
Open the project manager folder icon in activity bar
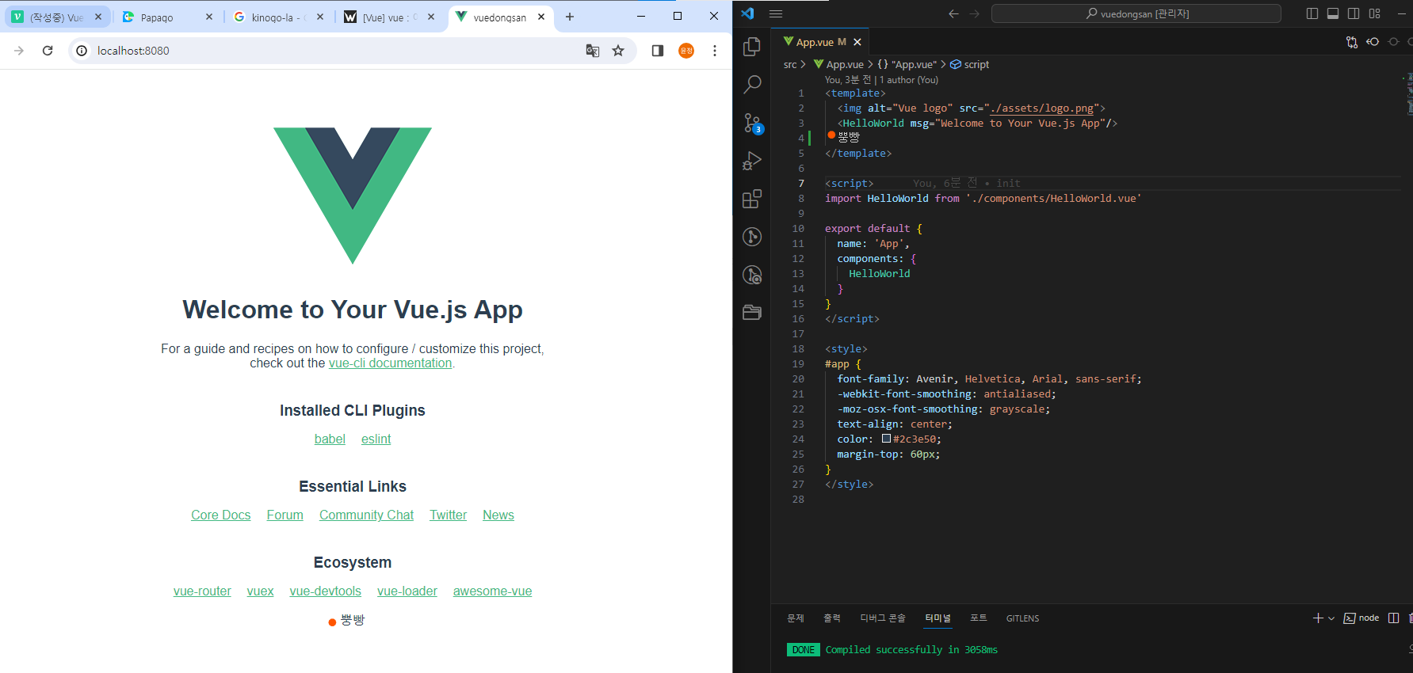click(752, 313)
